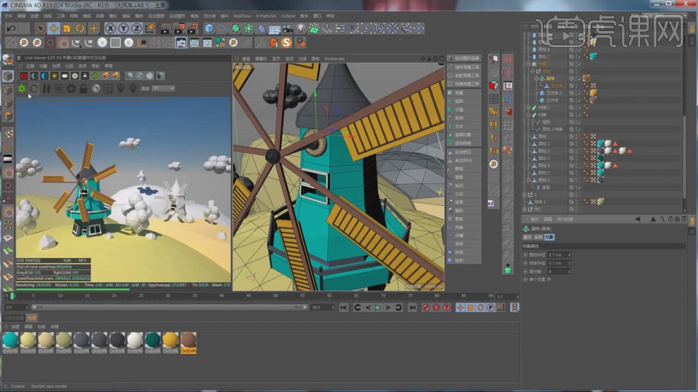This screenshot has width=698, height=392.
Task: Open the Octane menu in menu bar
Action: 288,16
